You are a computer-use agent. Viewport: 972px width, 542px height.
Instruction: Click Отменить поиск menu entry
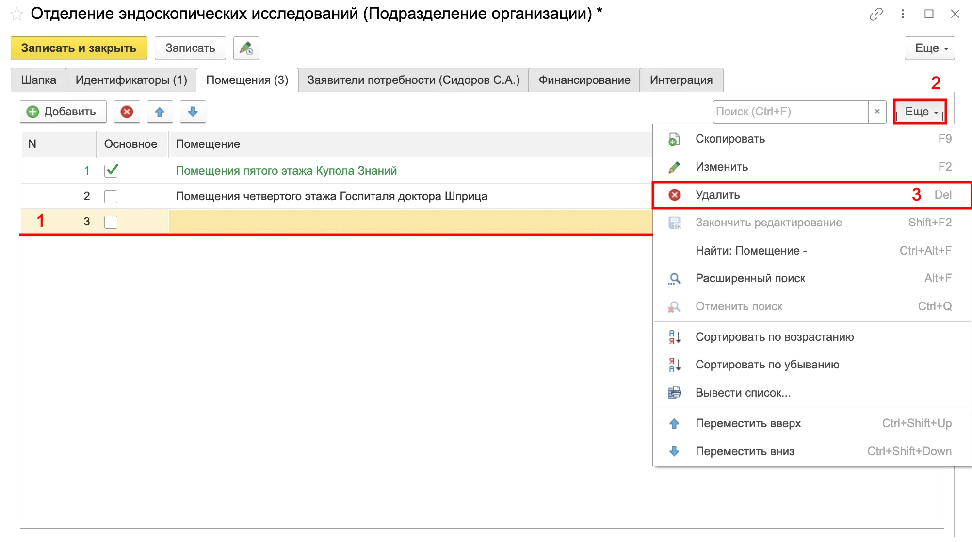click(x=812, y=306)
